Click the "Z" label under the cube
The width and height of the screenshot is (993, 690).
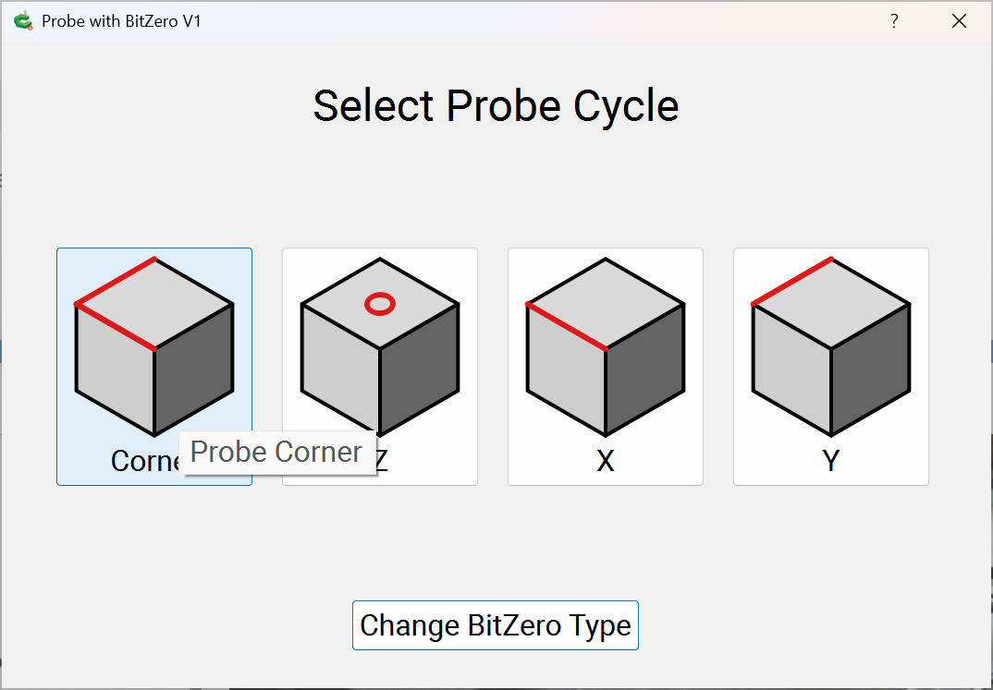tap(381, 461)
